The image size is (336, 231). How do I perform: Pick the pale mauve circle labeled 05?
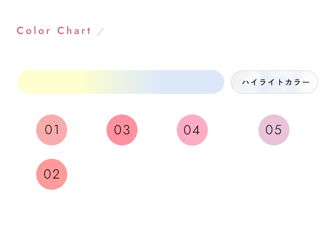274,130
